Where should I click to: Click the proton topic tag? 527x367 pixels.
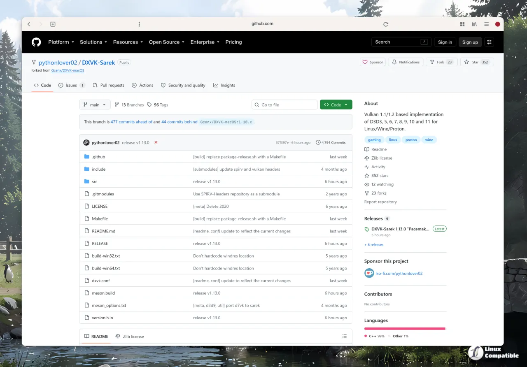point(411,140)
